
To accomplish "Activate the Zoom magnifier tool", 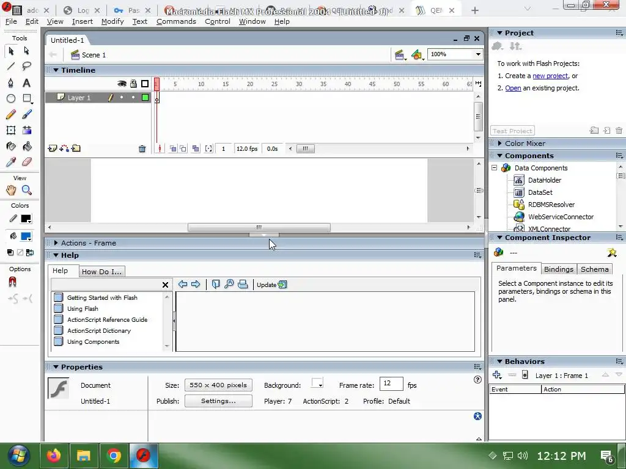I will (x=27, y=191).
